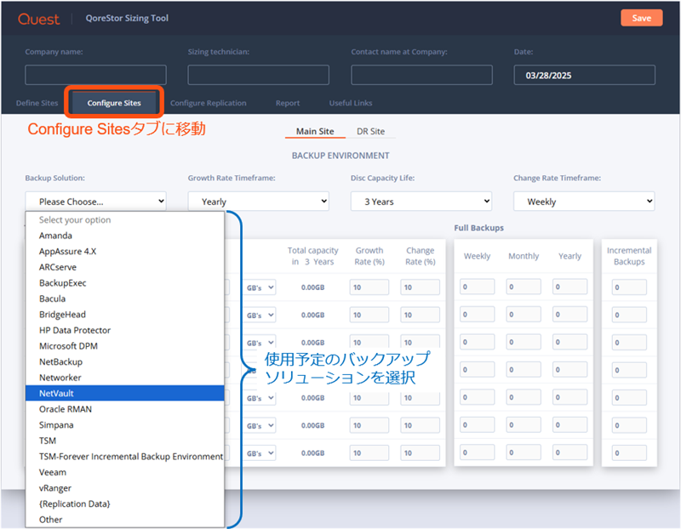Click Yearly full backups field in first row
The height and width of the screenshot is (529, 681).
point(569,287)
